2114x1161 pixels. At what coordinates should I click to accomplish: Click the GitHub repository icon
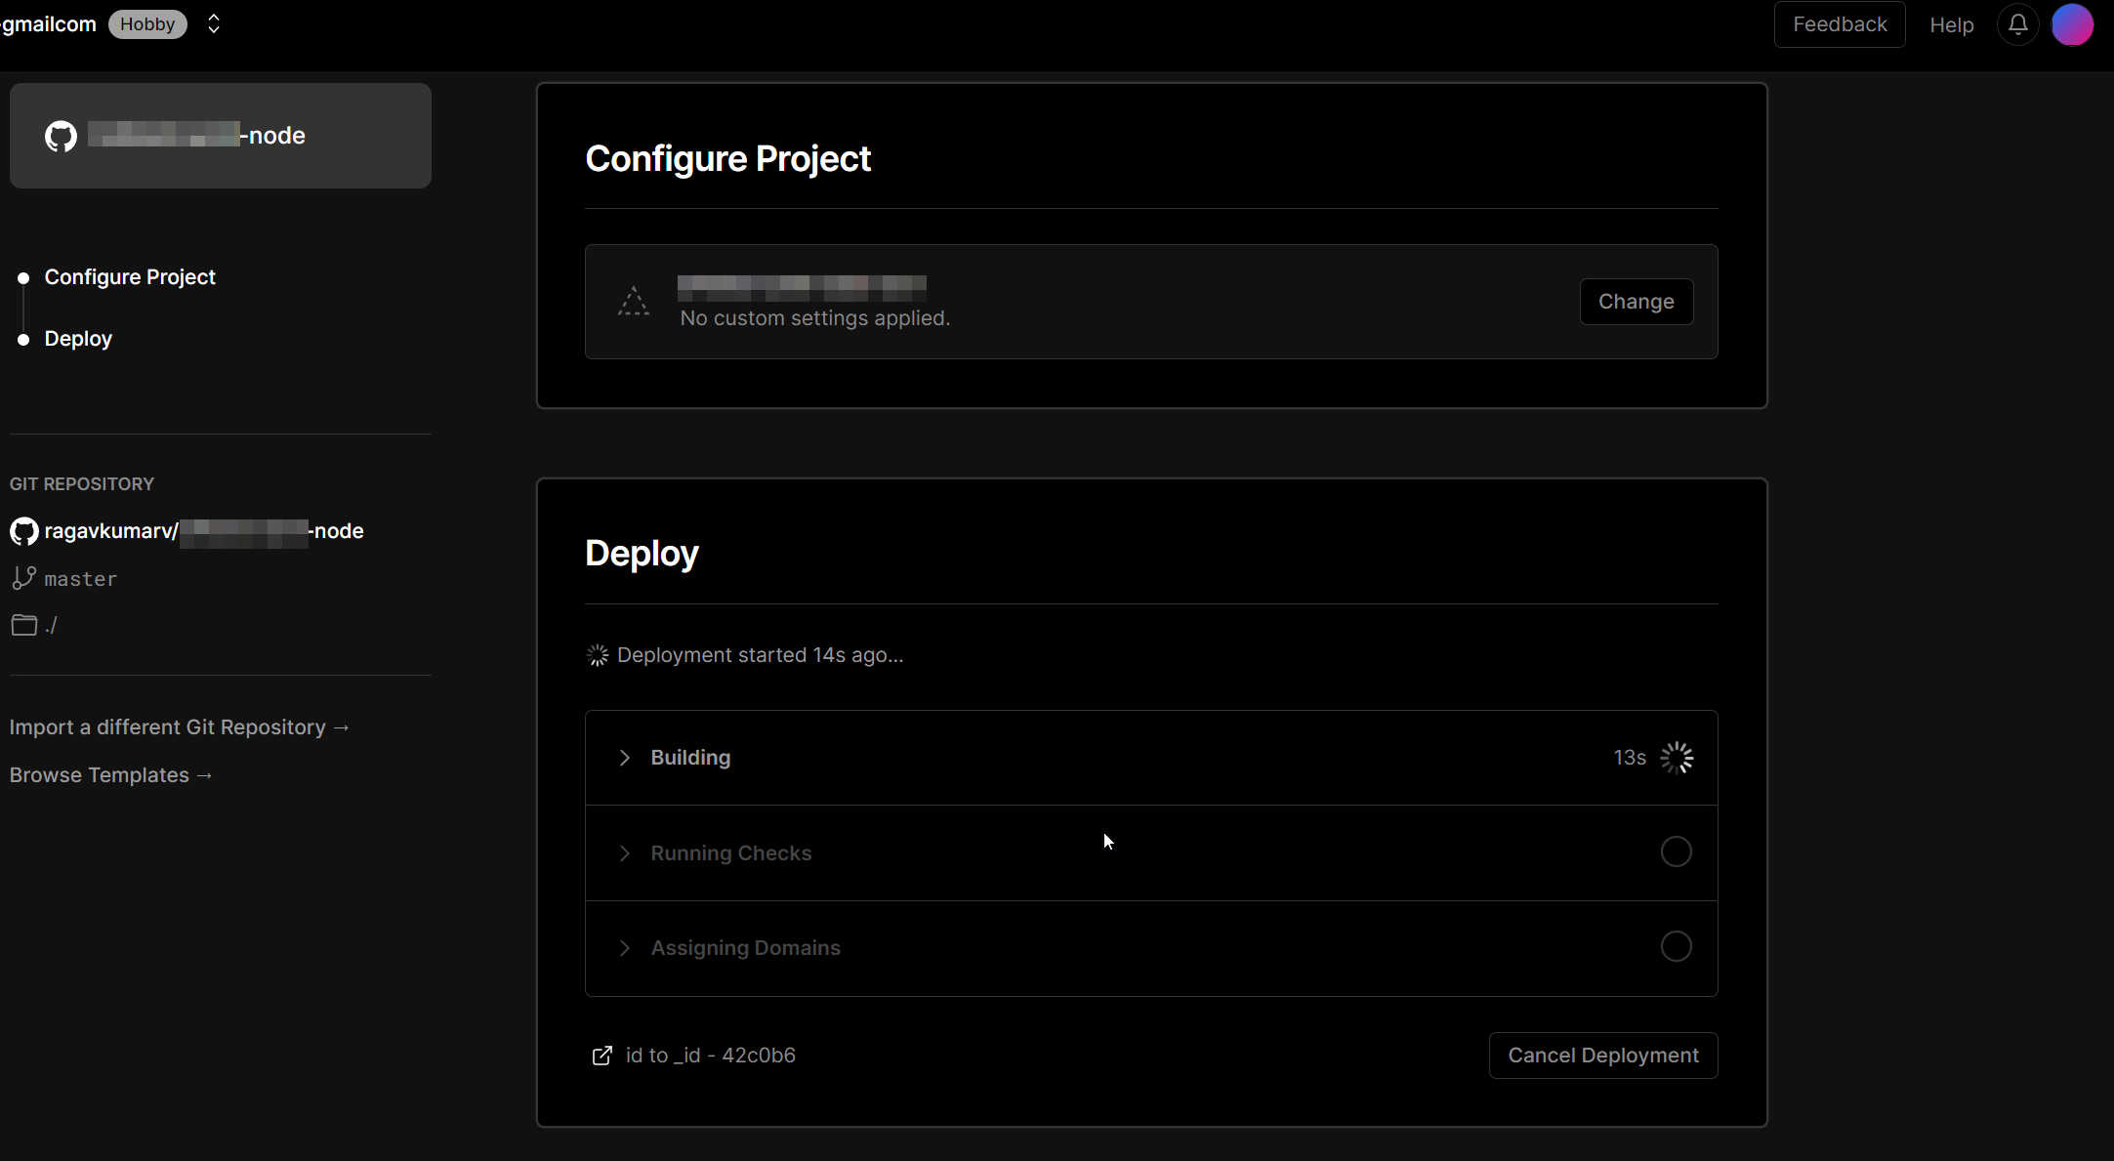pyautogui.click(x=22, y=530)
